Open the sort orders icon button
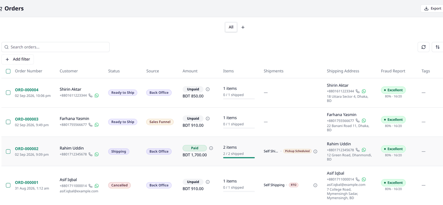Screen dimensions: 443x205 (x=438, y=47)
